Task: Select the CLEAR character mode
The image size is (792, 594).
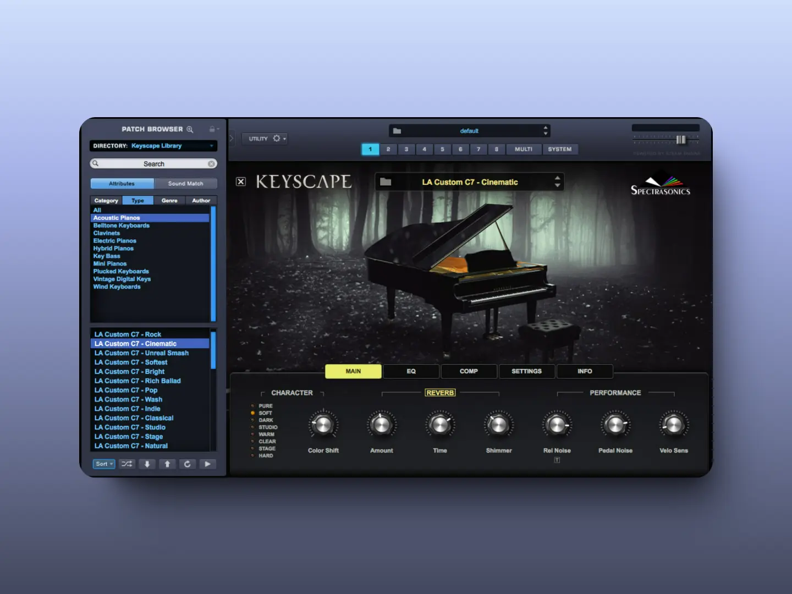Action: tap(263, 442)
